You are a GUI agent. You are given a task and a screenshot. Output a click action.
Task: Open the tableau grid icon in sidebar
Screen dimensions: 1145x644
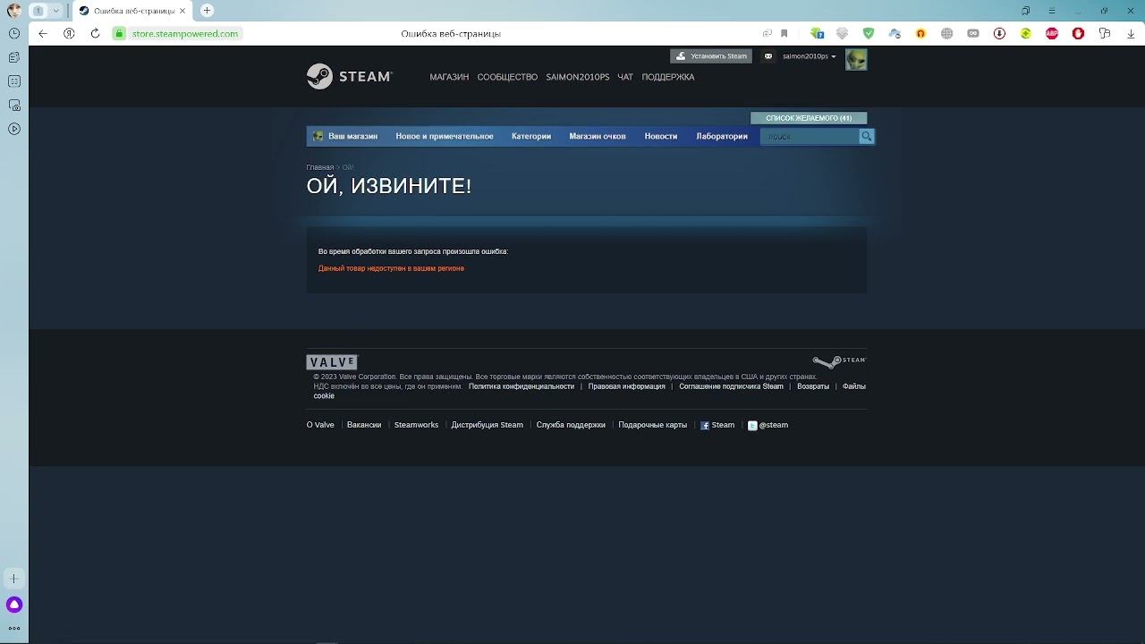[x=13, y=81]
